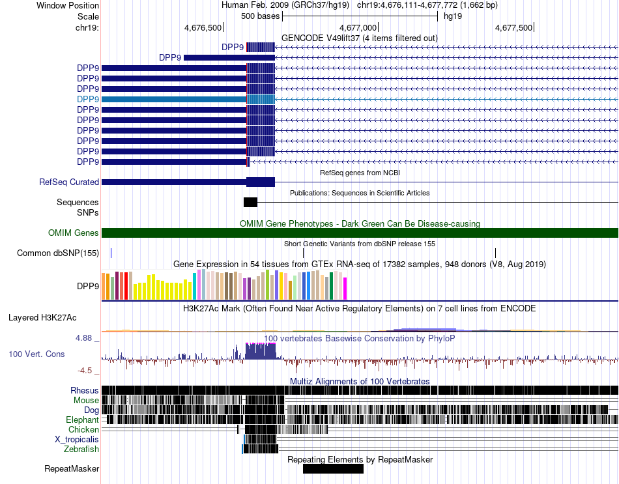This screenshot has height=484, width=619.
Task: Open Repeating Elements by RepeatMasker title
Action: pos(360,459)
